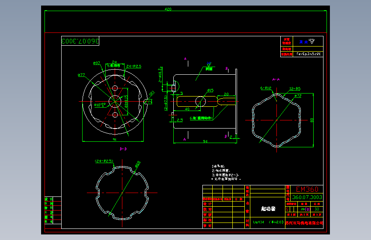This screenshot has width=371, height=240.
Task: Click the "ø18" tolerance dimension
Action: [99, 105]
